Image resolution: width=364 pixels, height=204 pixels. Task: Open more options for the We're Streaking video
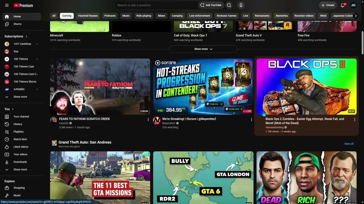pyautogui.click(x=251, y=120)
